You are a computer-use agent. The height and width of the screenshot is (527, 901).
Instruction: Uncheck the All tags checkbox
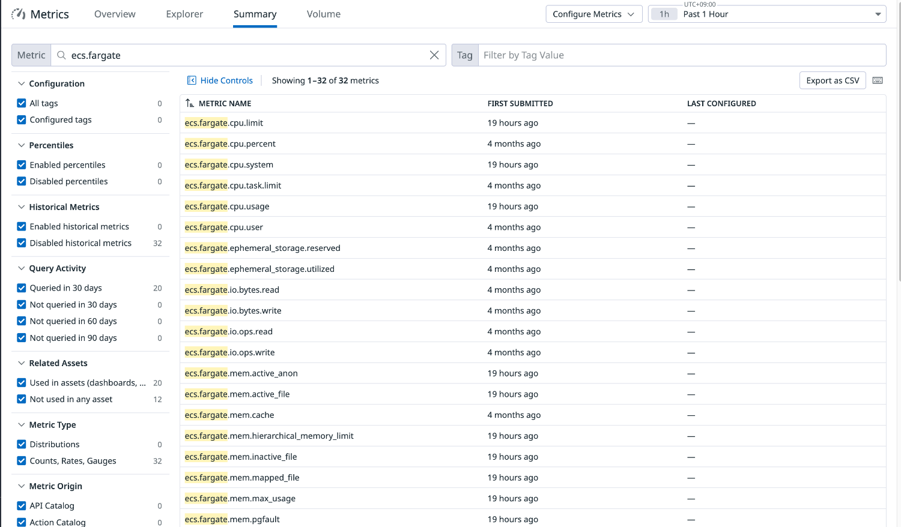click(x=21, y=103)
